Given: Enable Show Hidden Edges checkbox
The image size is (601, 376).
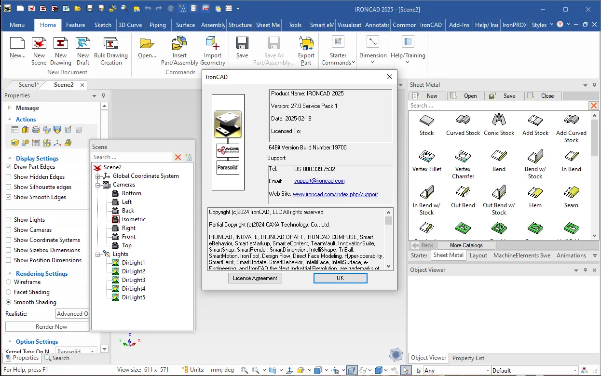Looking at the screenshot, I should click(9, 177).
